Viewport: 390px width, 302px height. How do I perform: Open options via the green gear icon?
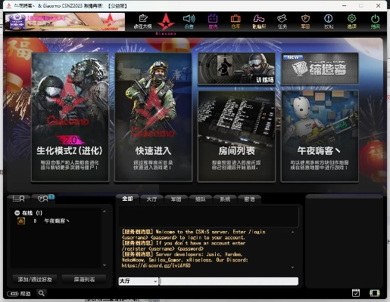tap(351, 21)
